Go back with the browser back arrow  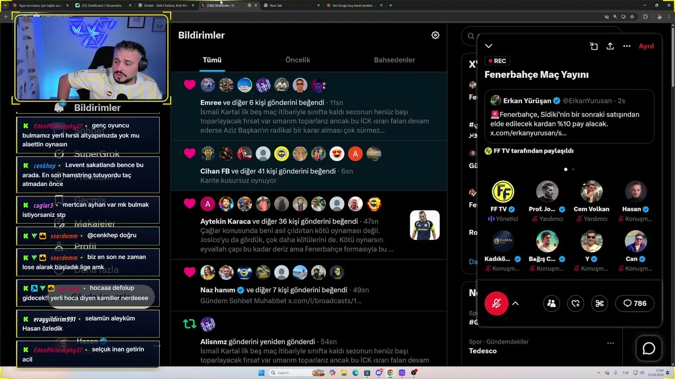tap(6, 17)
